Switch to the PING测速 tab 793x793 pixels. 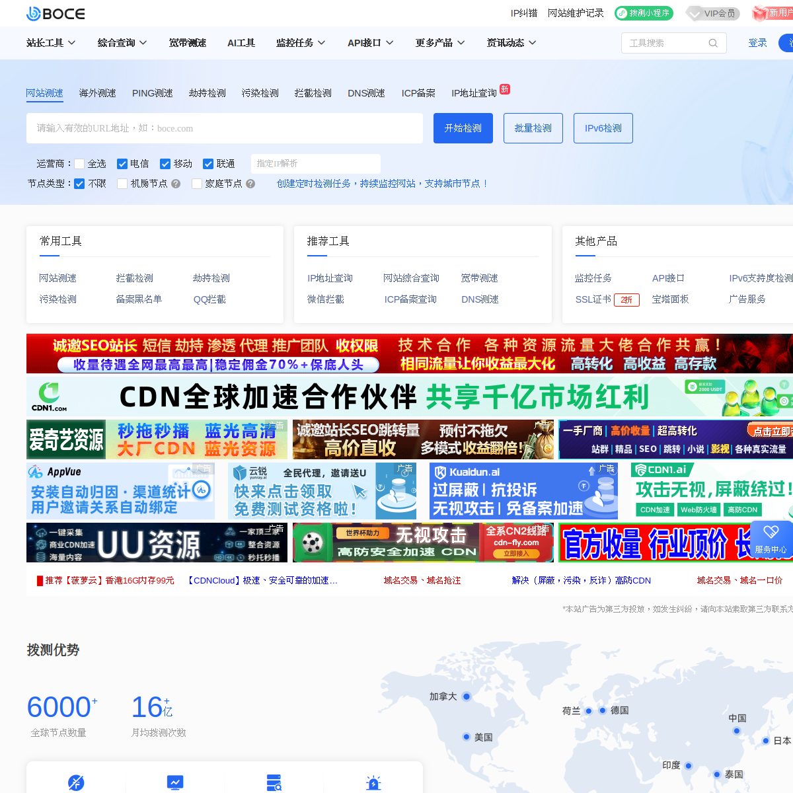pos(153,93)
